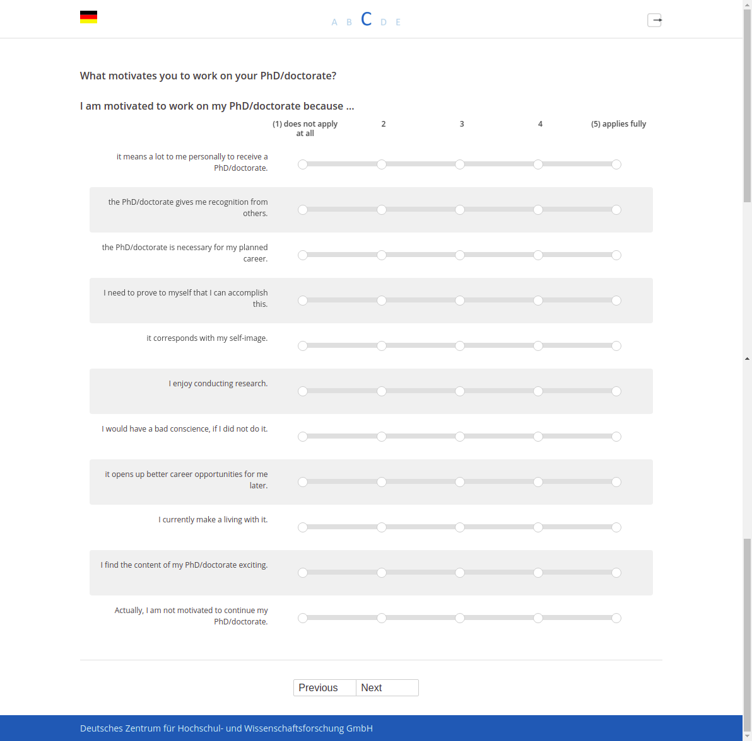Pick 4 for 'corresponds with my self-image'
The width and height of the screenshot is (752, 741).
[538, 346]
